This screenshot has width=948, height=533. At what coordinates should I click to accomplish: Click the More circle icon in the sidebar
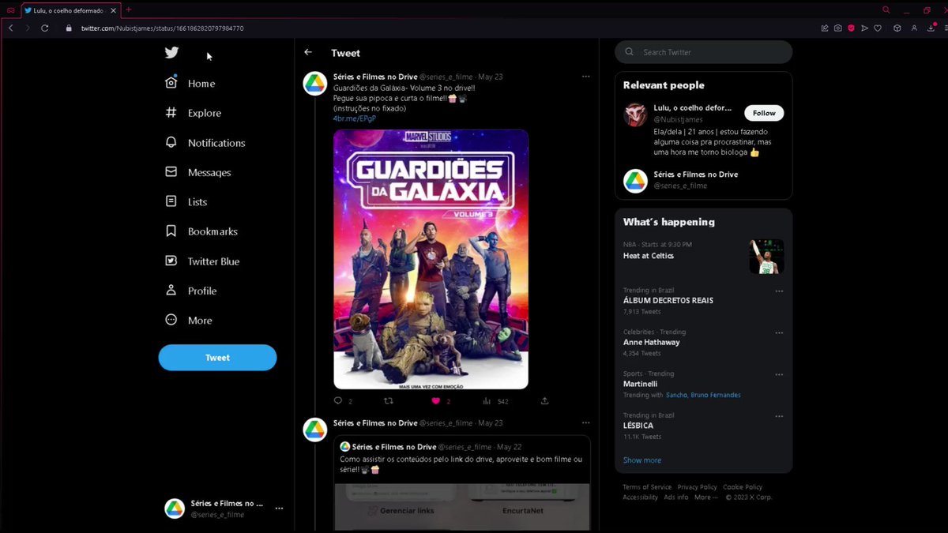point(171,320)
